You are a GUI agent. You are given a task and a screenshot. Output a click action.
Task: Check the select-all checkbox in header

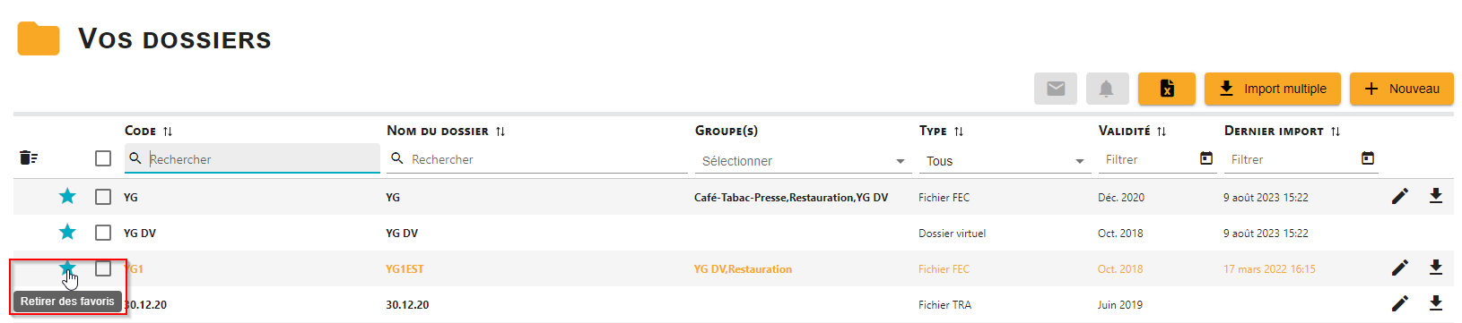103,158
